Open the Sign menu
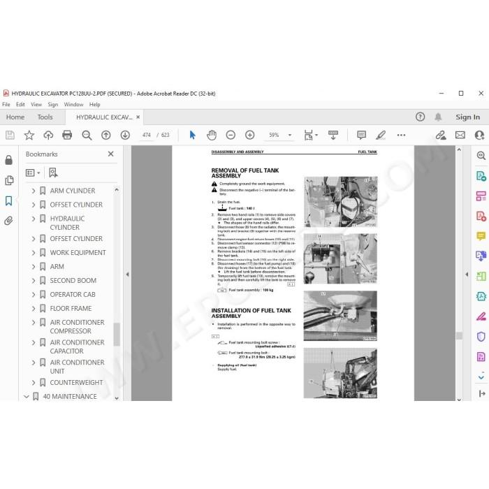The width and height of the screenshot is (489, 489). point(52,105)
